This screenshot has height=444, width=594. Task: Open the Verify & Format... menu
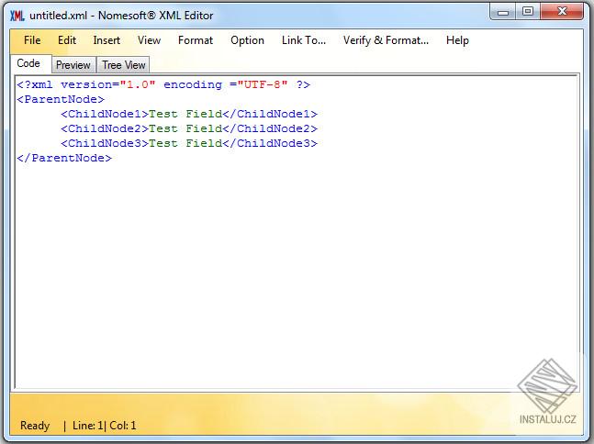[386, 40]
